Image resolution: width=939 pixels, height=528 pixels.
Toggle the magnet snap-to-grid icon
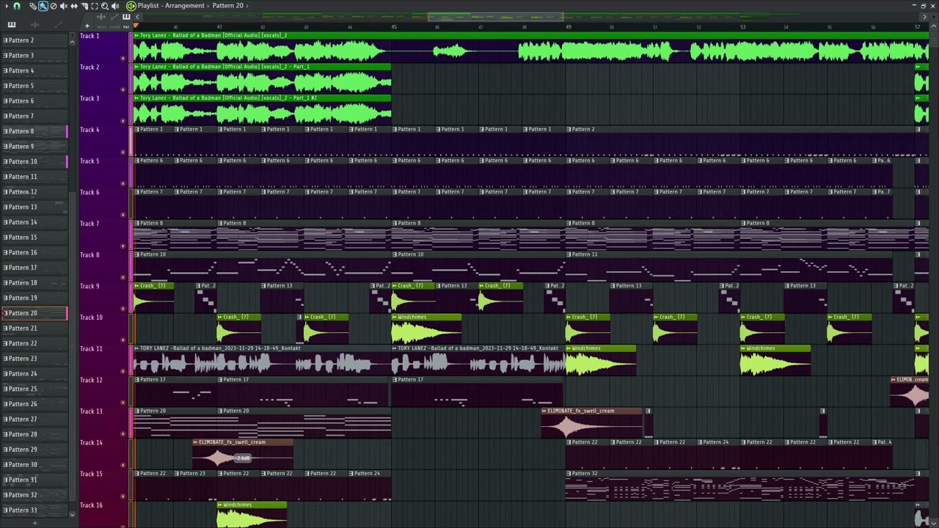pyautogui.click(x=17, y=6)
